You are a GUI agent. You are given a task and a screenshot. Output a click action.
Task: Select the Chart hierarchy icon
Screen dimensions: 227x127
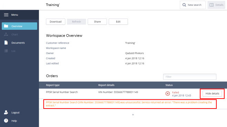click(x=6, y=35)
